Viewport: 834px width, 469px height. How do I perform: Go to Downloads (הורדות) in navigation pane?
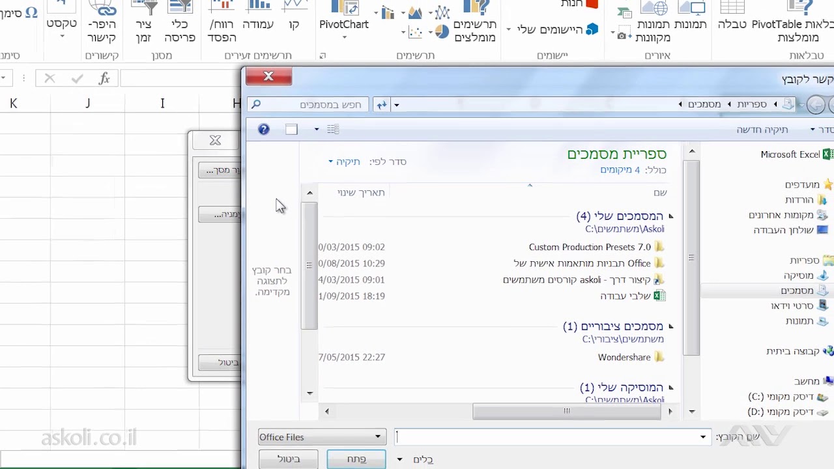(805, 200)
